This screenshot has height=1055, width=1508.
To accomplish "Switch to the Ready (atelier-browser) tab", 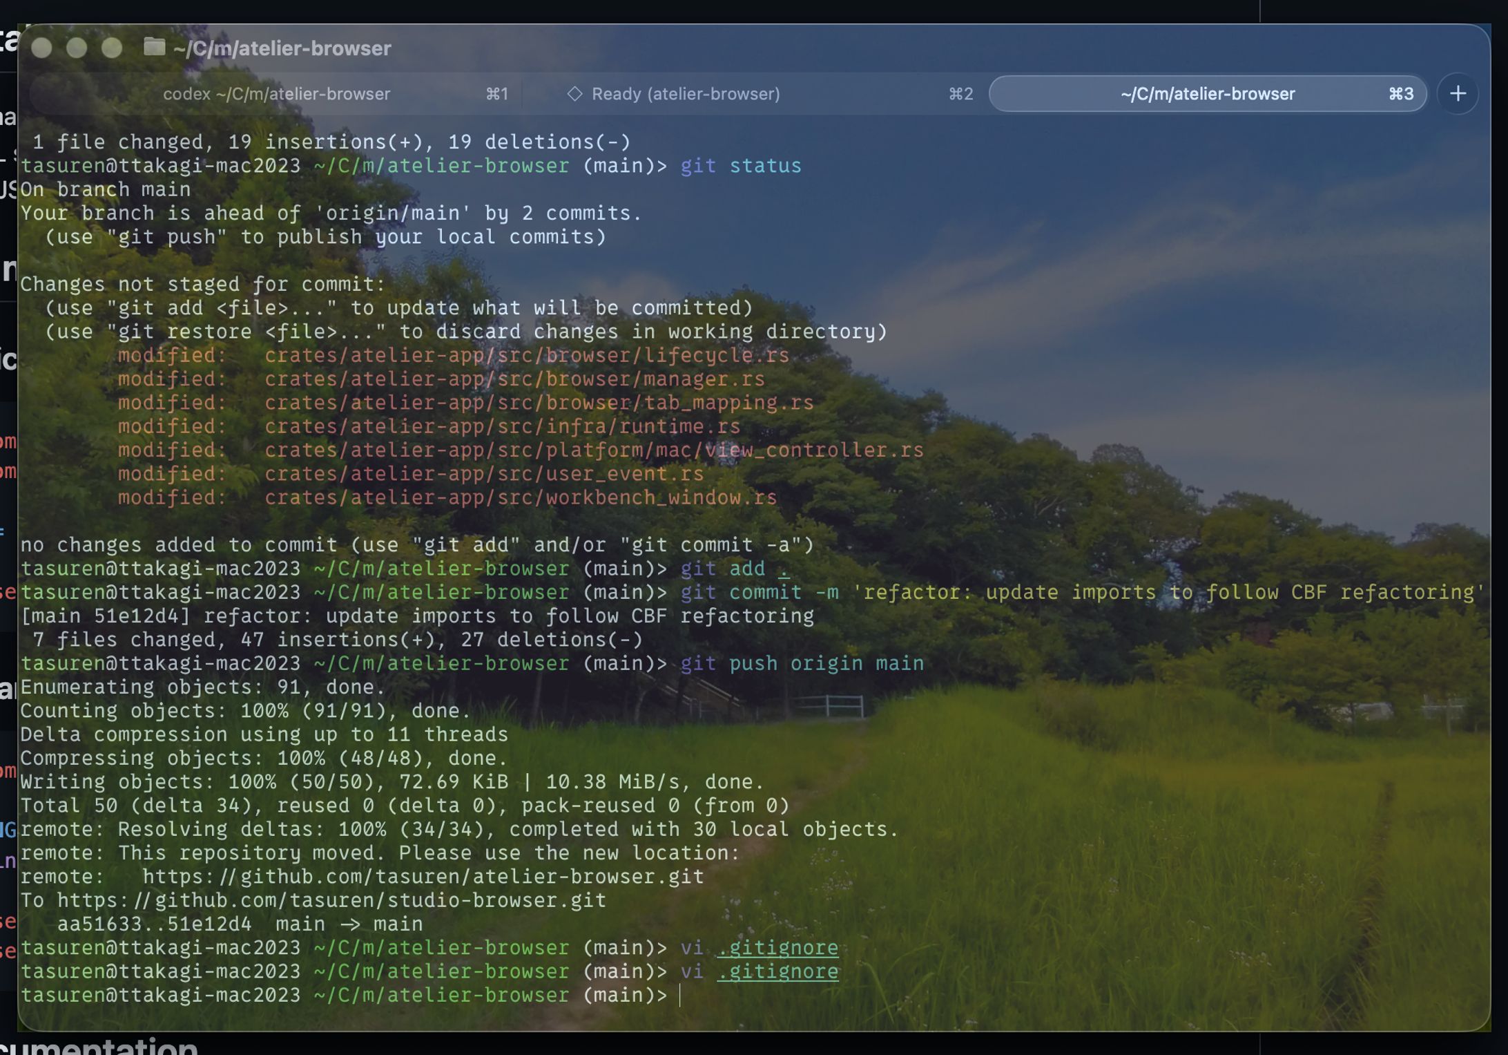I will click(685, 94).
